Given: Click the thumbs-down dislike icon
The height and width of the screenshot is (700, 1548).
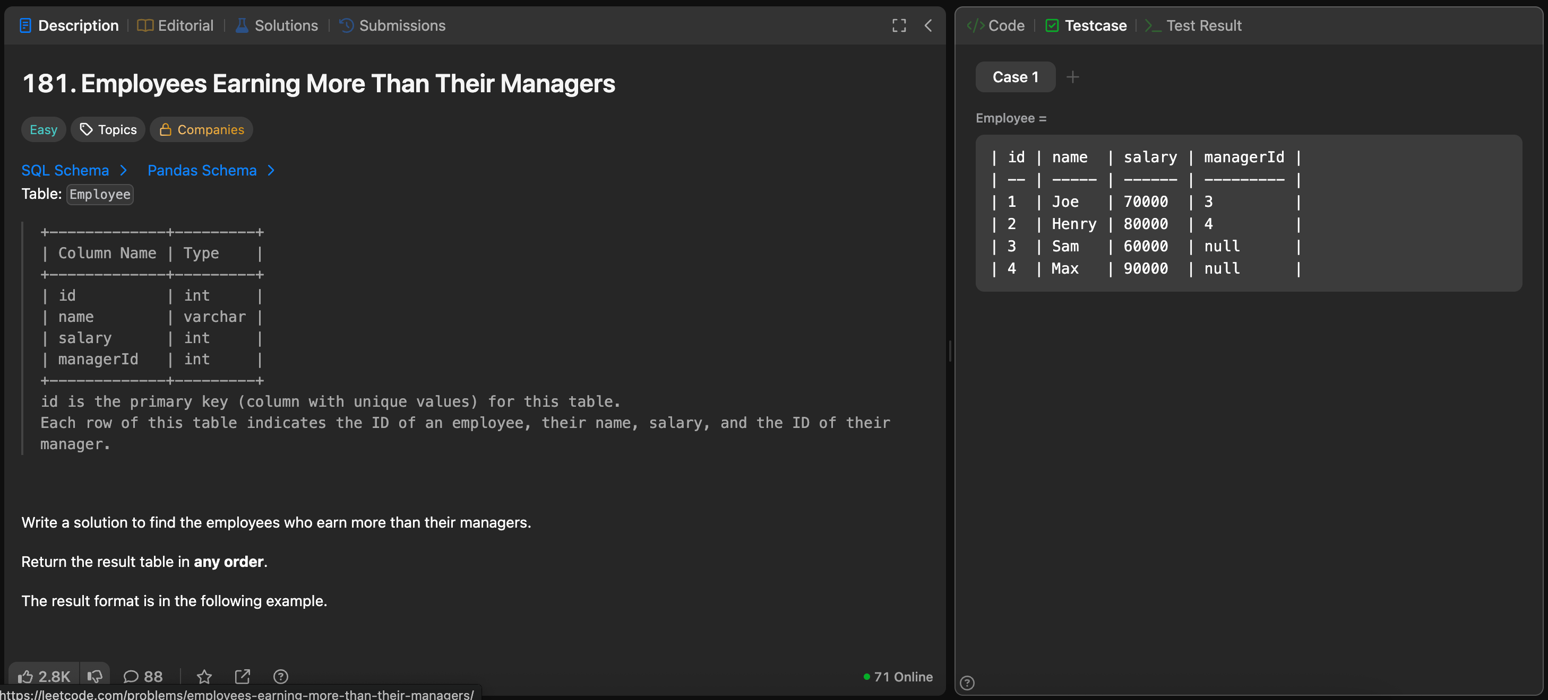Looking at the screenshot, I should [94, 677].
